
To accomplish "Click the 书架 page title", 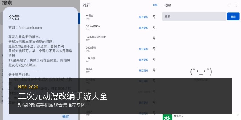I will 167,5.
